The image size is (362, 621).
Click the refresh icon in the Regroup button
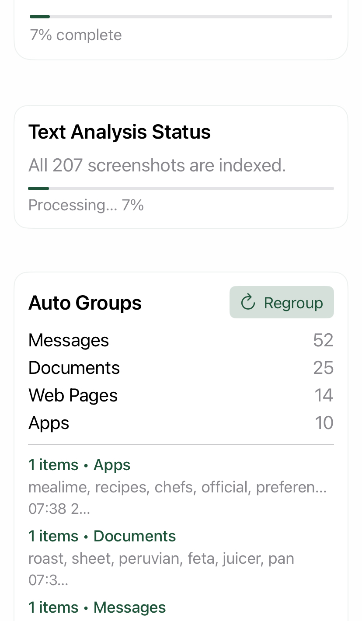[x=248, y=302]
